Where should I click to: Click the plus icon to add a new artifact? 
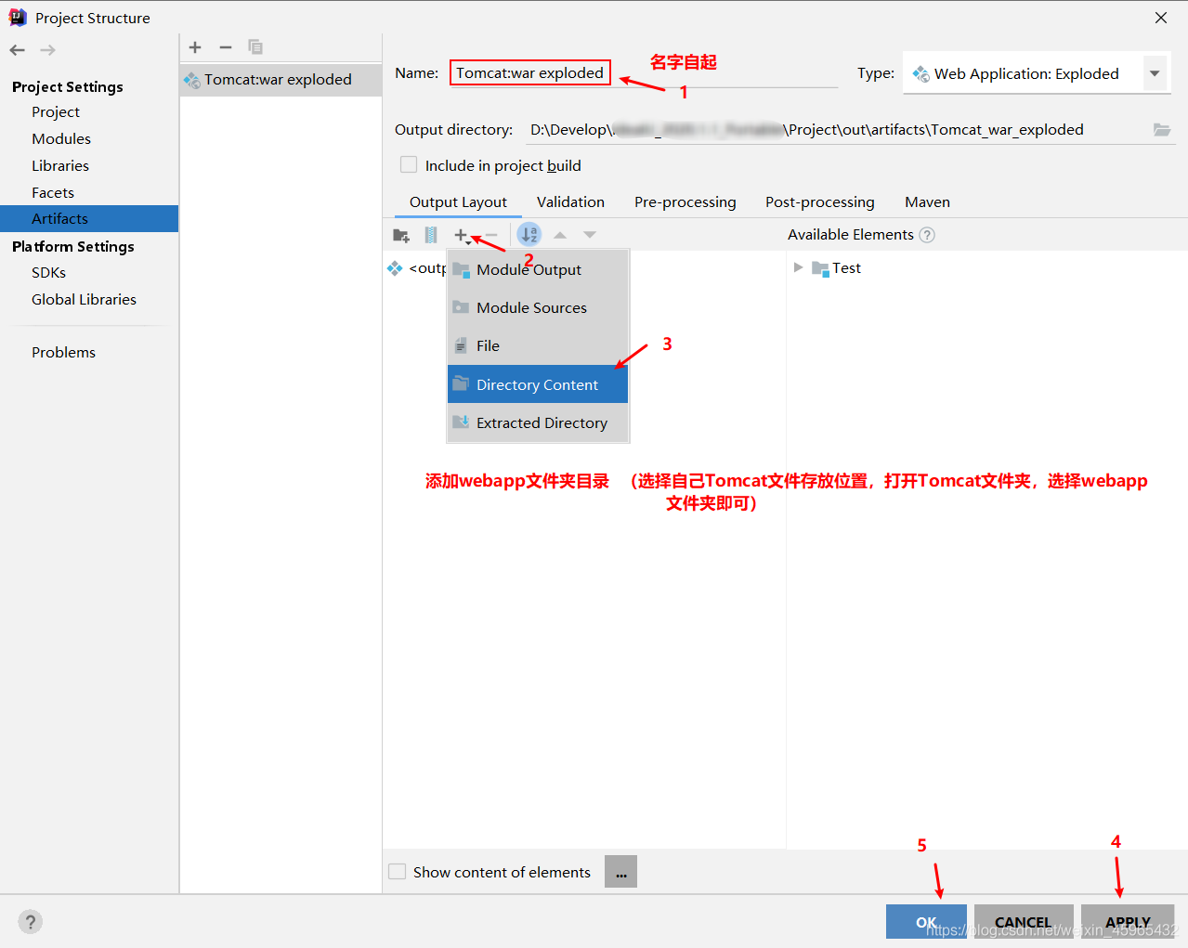click(x=195, y=47)
